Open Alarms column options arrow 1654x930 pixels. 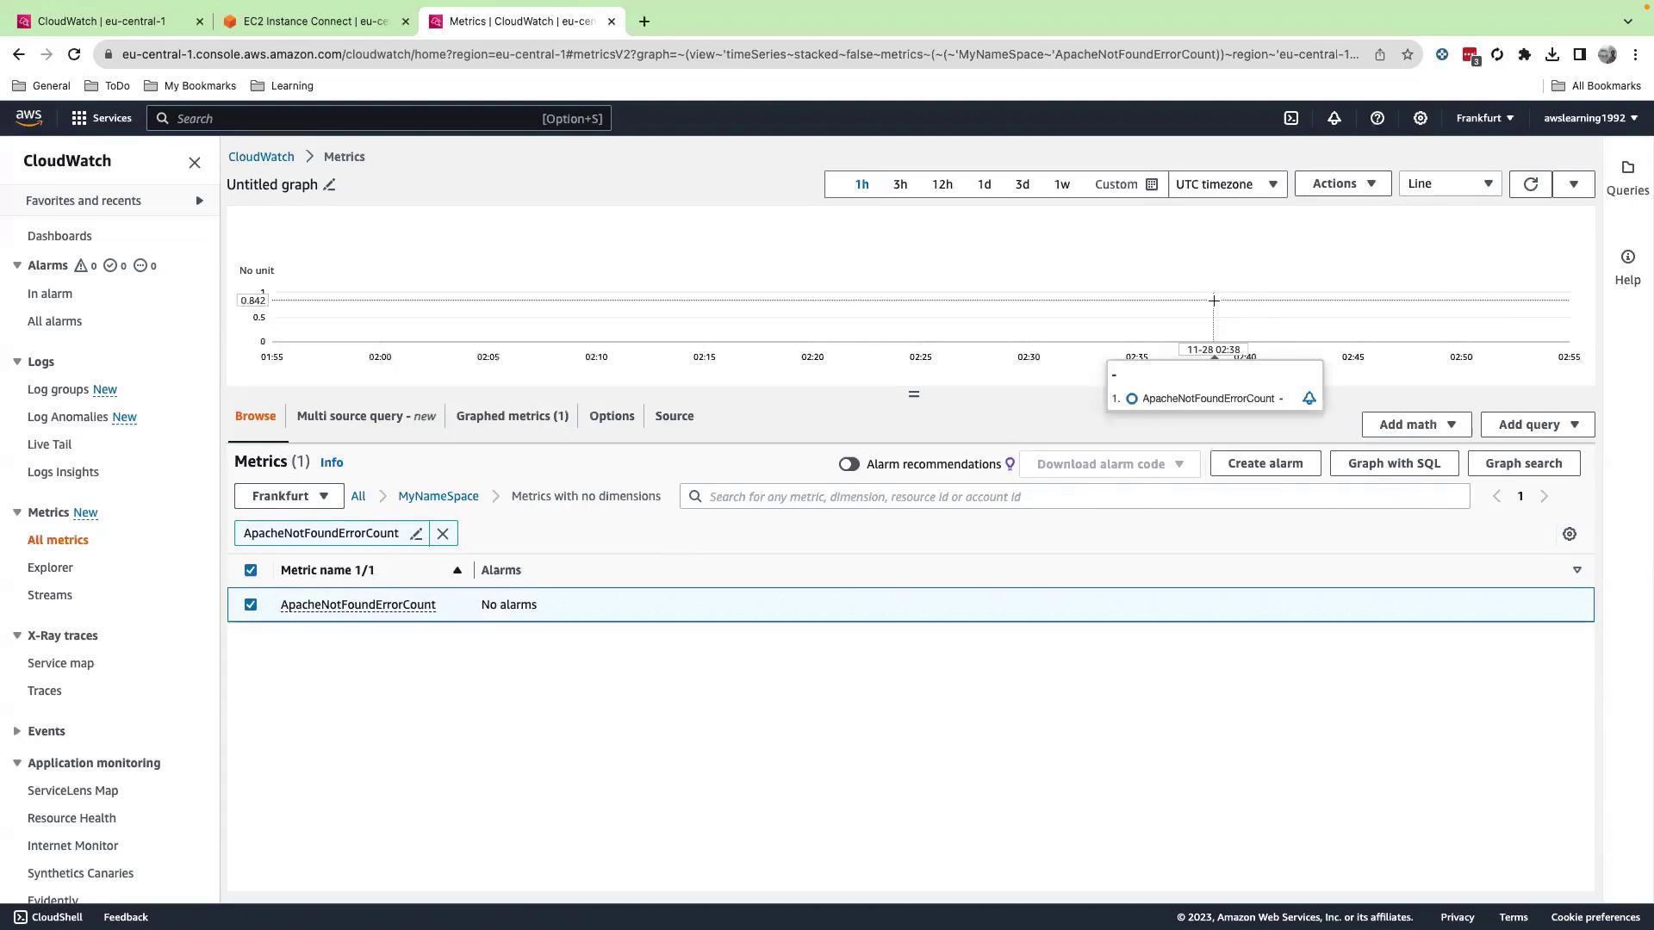[1577, 570]
